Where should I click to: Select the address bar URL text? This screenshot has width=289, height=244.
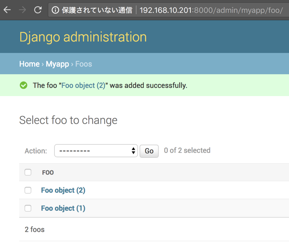tap(211, 10)
